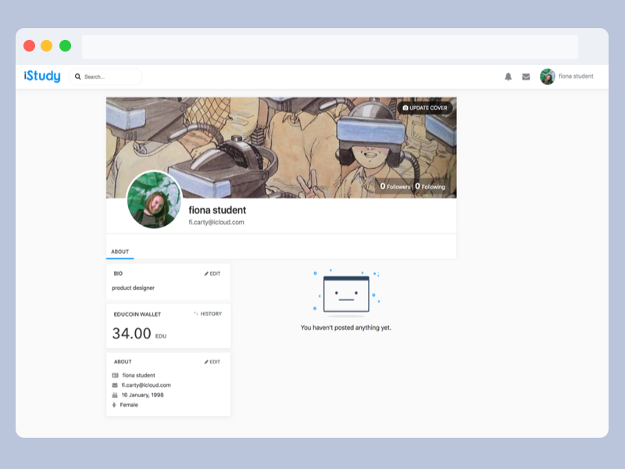
Task: Click the 'EDUCOIN WALLET' heading
Action: click(x=137, y=314)
